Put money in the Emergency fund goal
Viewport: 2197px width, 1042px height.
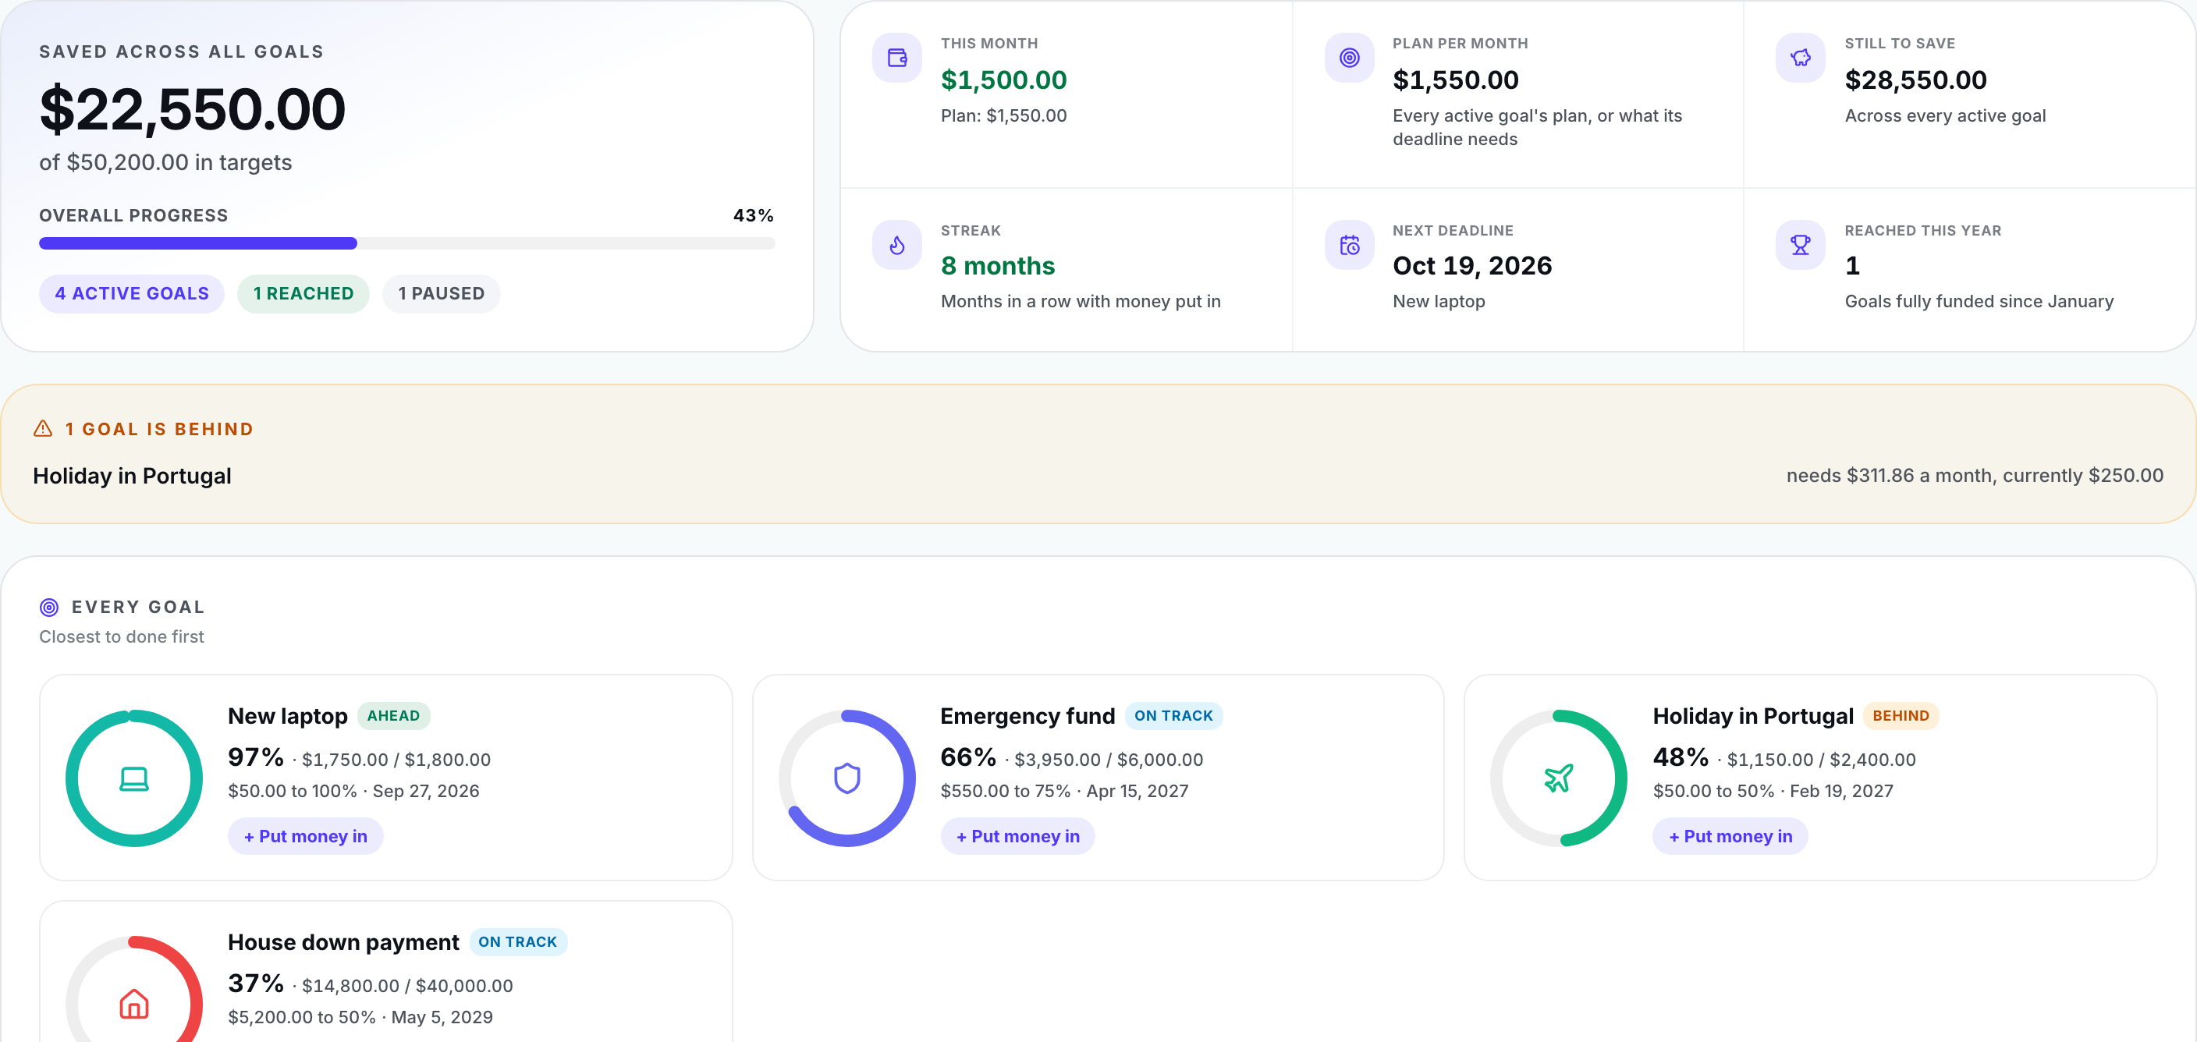pyautogui.click(x=1017, y=835)
